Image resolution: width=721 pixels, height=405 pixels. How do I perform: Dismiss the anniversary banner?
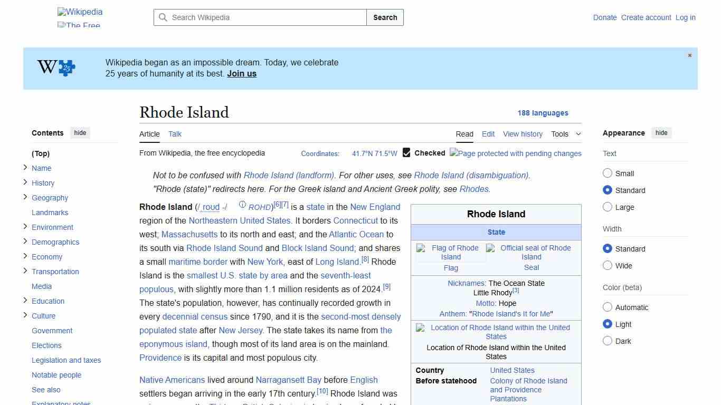click(689, 55)
